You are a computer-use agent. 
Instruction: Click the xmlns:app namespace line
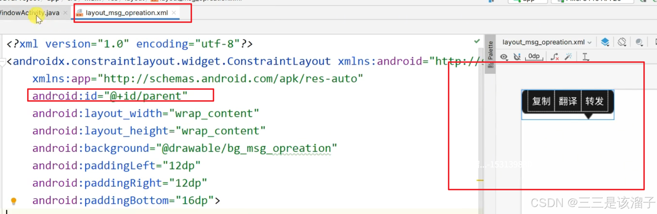coord(198,79)
